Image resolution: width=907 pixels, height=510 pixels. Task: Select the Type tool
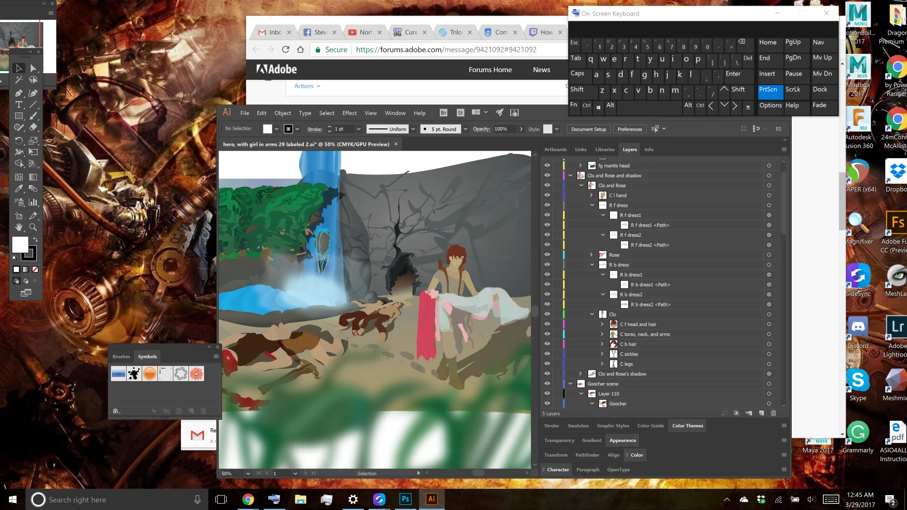coord(19,105)
